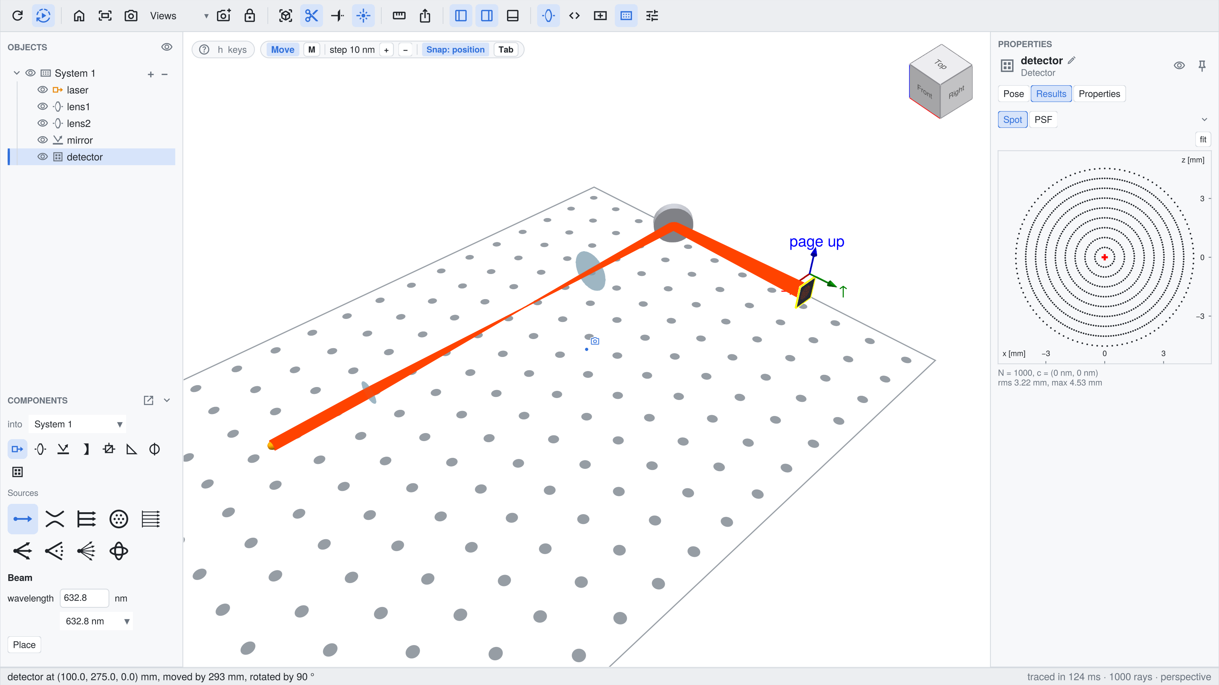Toggle visibility of mirror object
Image resolution: width=1219 pixels, height=685 pixels.
43,140
